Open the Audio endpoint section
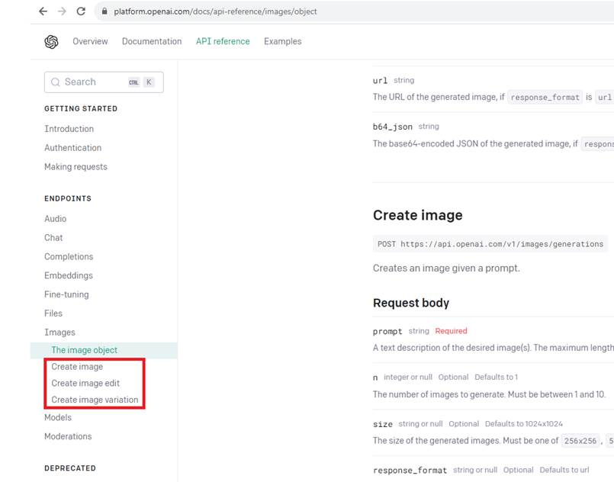 (55, 219)
